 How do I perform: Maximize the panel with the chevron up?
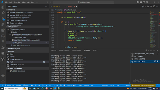(x=154, y=50)
